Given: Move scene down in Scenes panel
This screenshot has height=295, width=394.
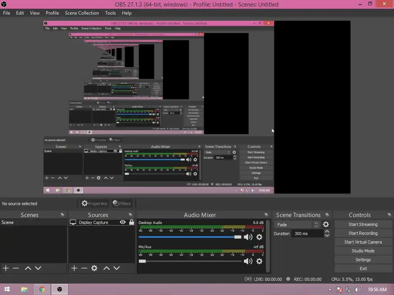Looking at the screenshot, I should tap(38, 268).
